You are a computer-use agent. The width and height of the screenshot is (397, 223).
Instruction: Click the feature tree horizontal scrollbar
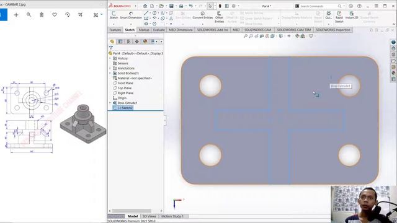point(132,211)
